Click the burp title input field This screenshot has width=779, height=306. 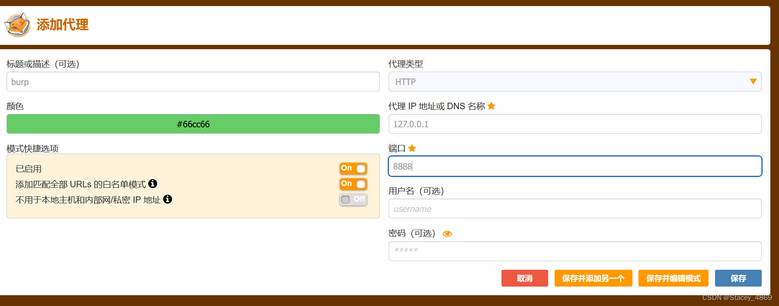click(193, 82)
